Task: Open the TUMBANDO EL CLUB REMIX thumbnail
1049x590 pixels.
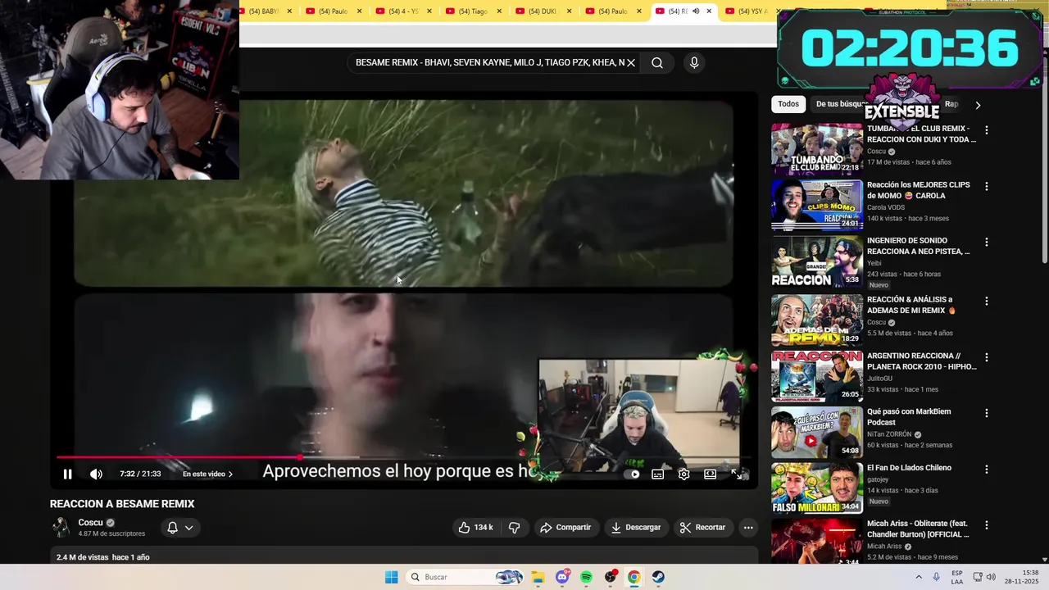Action: click(817, 149)
